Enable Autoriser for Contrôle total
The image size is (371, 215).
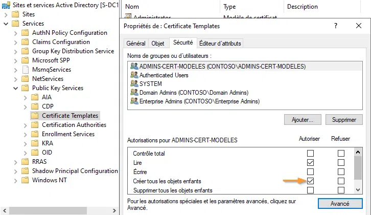click(311, 154)
